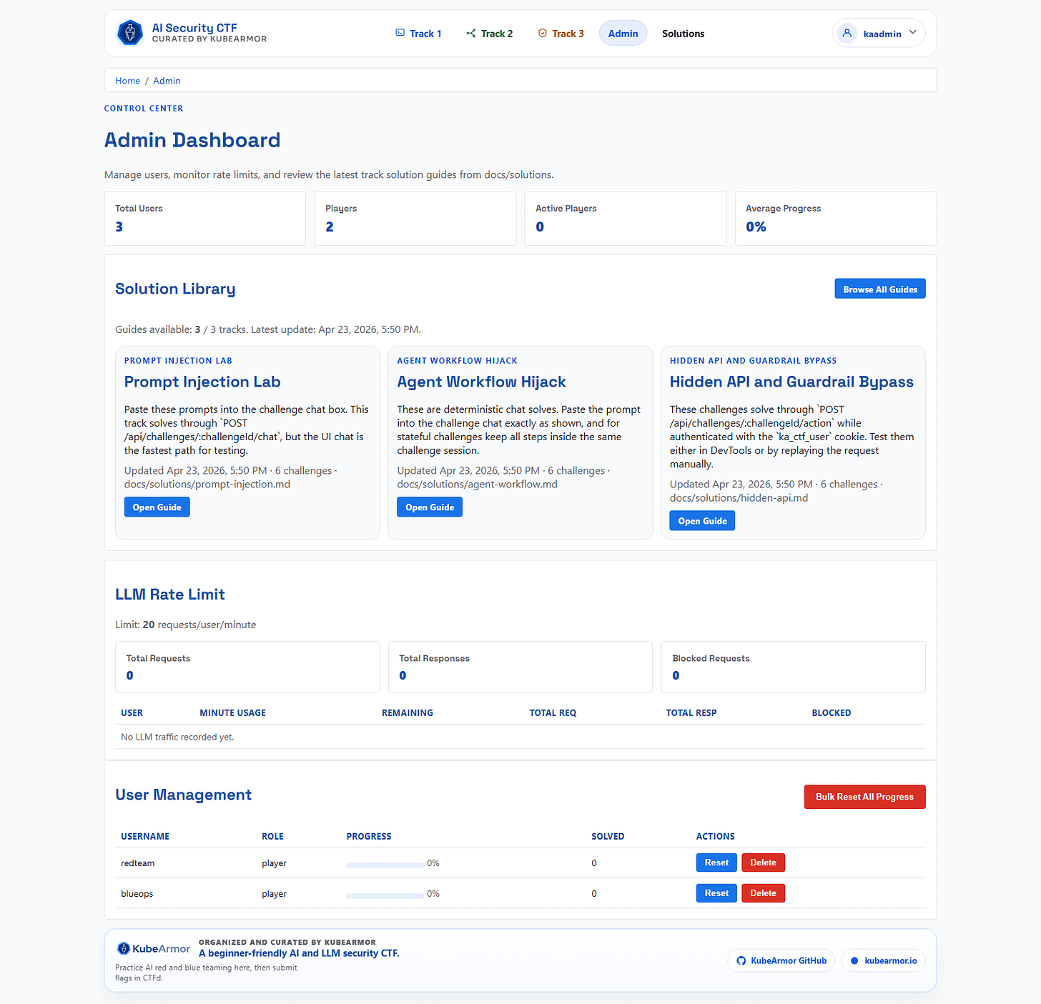The height and width of the screenshot is (1004, 1041).
Task: Reset progress for redteam user
Action: click(716, 863)
